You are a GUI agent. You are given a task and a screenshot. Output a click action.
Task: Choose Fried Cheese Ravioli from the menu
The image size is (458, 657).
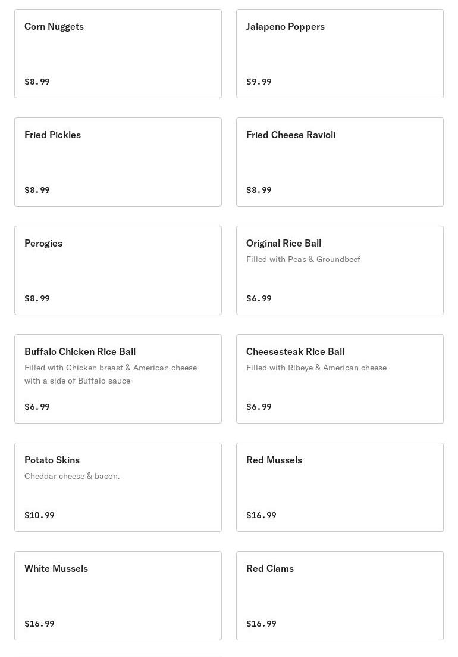[340, 162]
